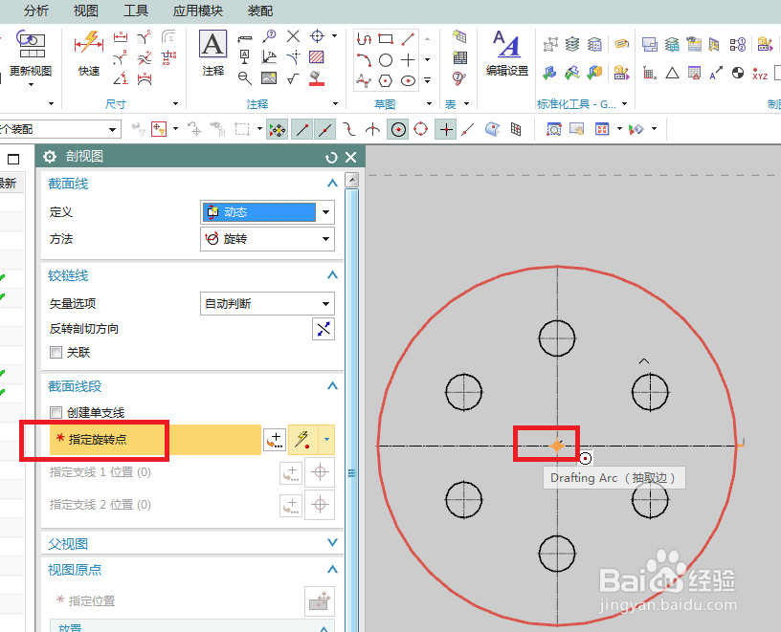Image resolution: width=781 pixels, height=632 pixels.
Task: Click the surface finish symbol icon
Action: coord(294,77)
